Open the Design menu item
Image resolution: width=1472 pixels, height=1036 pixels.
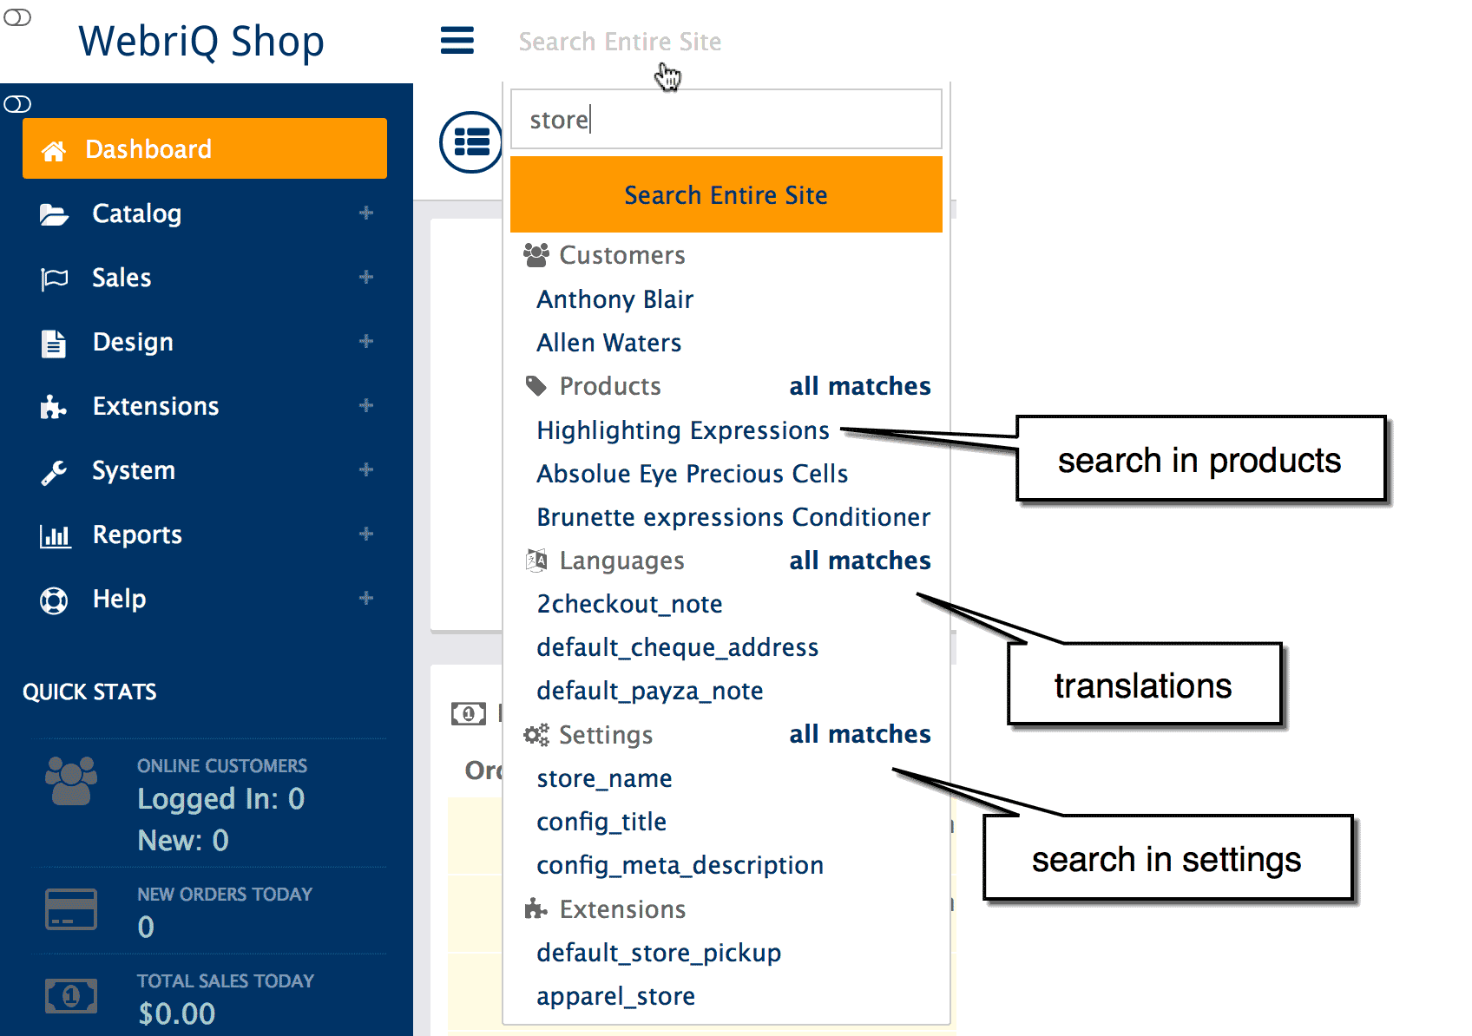(x=205, y=342)
